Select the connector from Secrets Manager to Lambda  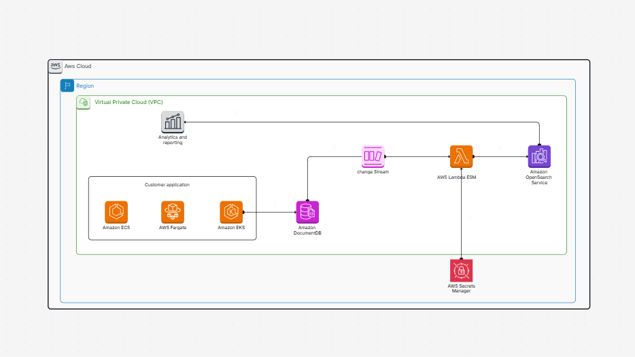pos(461,214)
